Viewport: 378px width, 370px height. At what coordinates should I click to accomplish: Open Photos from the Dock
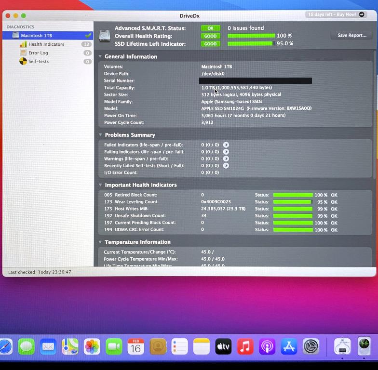92,346
